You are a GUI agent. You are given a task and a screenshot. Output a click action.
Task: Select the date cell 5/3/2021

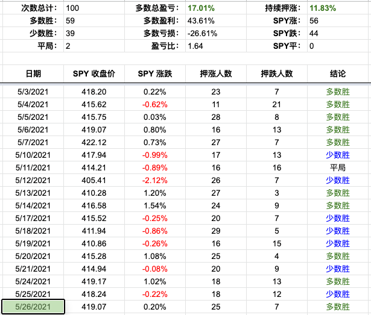[x=33, y=92]
